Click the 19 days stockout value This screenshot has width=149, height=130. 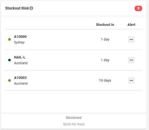coord(105,81)
